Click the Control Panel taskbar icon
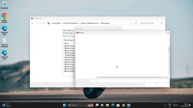Image resolution: width=193 pixels, height=108 pixels. pos(129,105)
